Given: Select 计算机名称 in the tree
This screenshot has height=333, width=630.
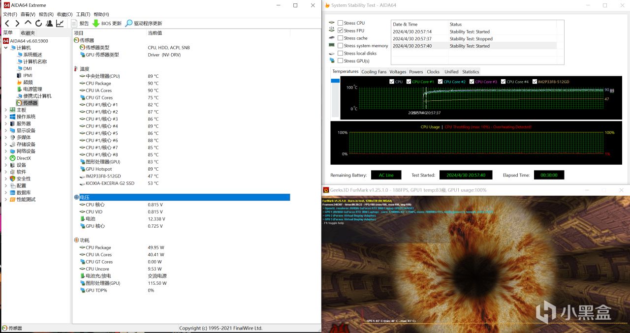Looking at the screenshot, I should (35, 61).
